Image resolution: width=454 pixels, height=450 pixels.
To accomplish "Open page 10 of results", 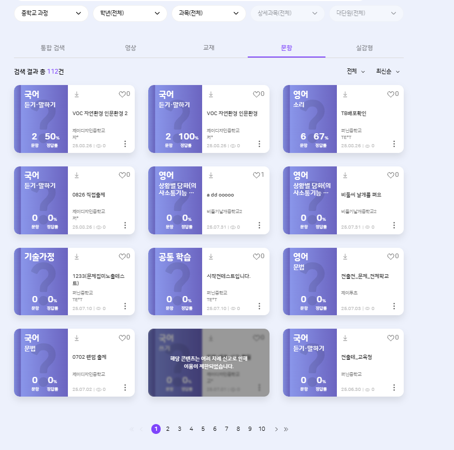I will [262, 429].
